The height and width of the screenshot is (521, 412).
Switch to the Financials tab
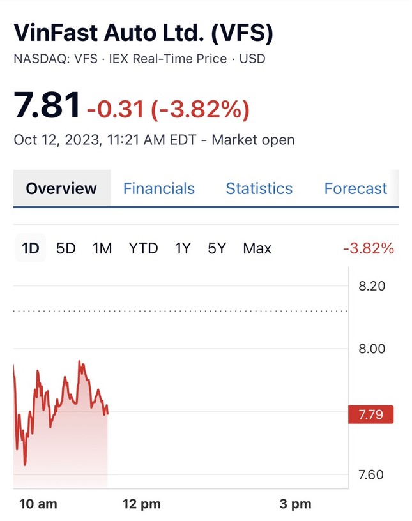click(x=159, y=188)
